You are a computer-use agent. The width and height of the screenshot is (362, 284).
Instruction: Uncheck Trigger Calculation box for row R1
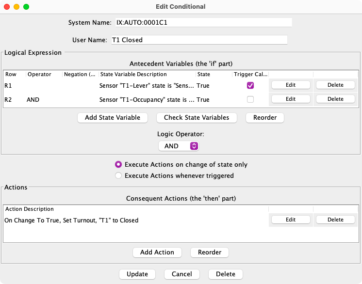(250, 85)
